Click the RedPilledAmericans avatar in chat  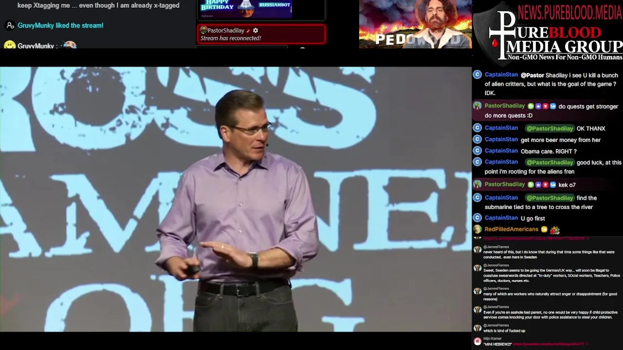(x=477, y=229)
